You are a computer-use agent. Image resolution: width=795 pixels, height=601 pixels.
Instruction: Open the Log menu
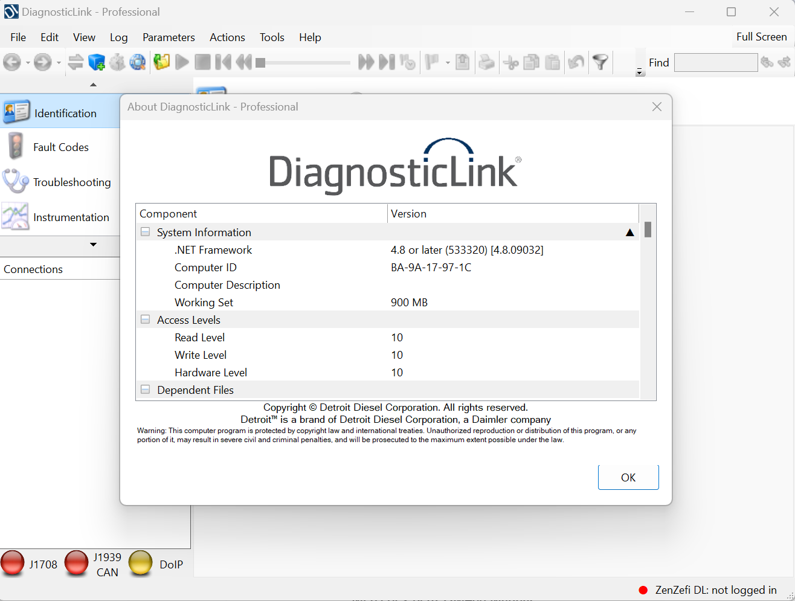point(118,37)
